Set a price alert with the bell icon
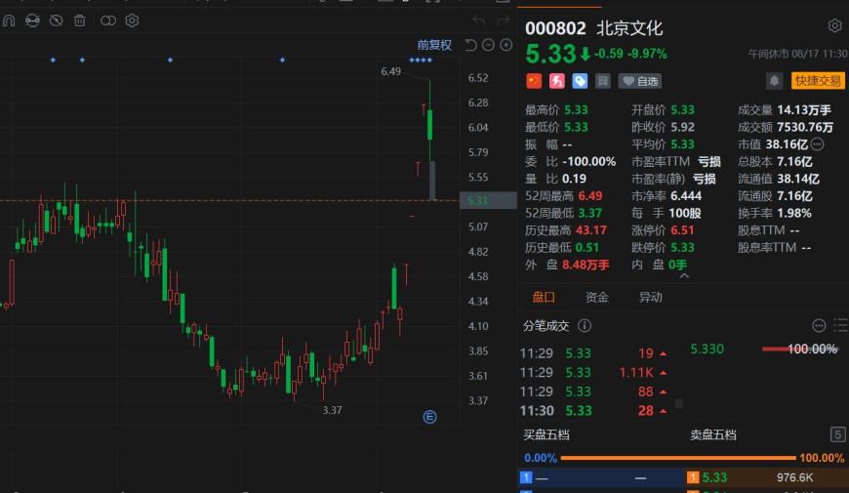 (774, 81)
